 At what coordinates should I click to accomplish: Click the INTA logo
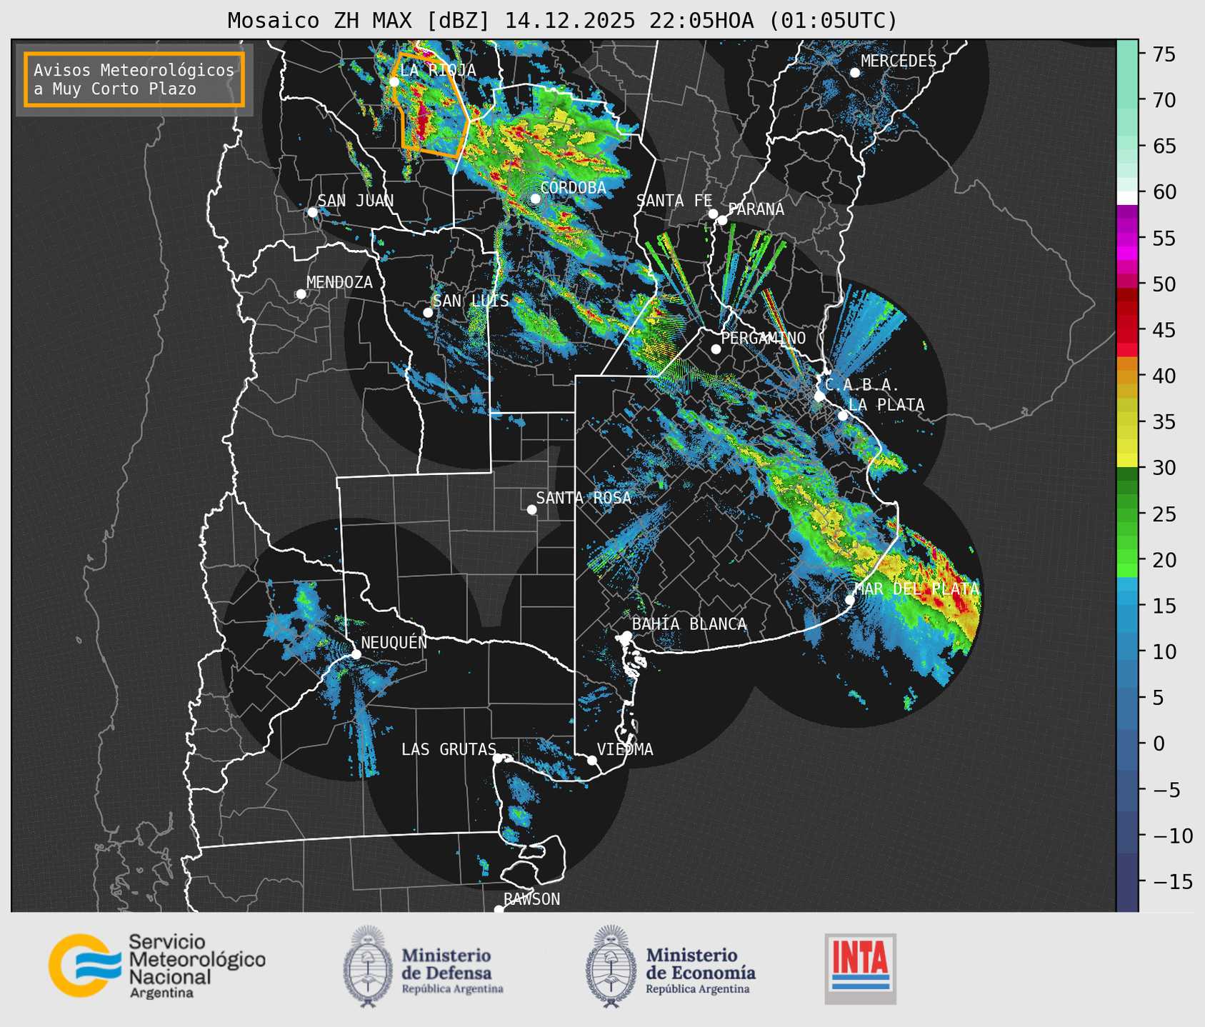click(x=860, y=968)
